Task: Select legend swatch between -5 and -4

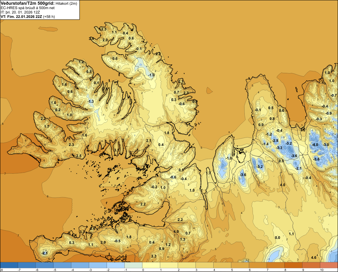Action: tap(62, 265)
